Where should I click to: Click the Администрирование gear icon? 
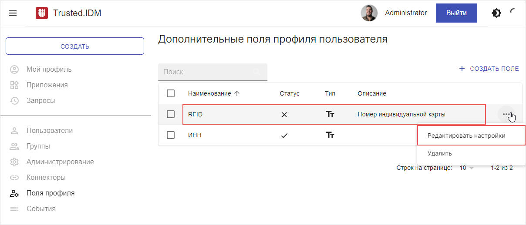pos(14,162)
